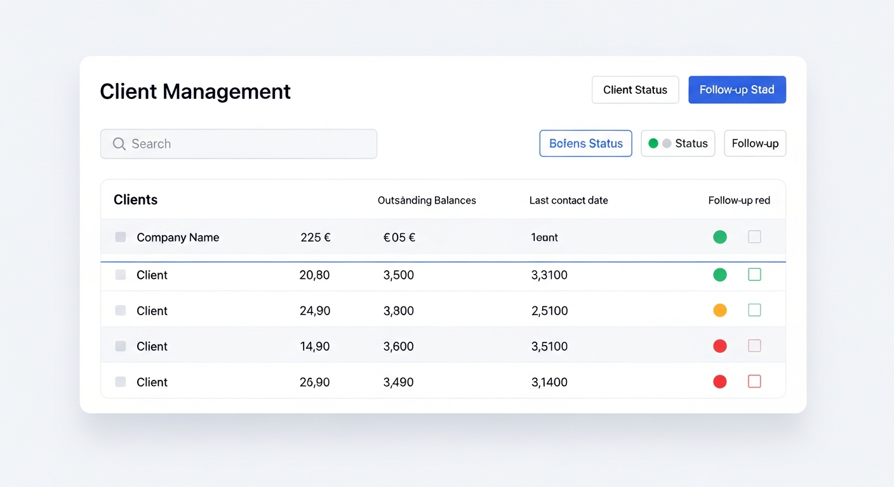Click the Company Name label
Screen dimensions: 894x487
point(178,237)
